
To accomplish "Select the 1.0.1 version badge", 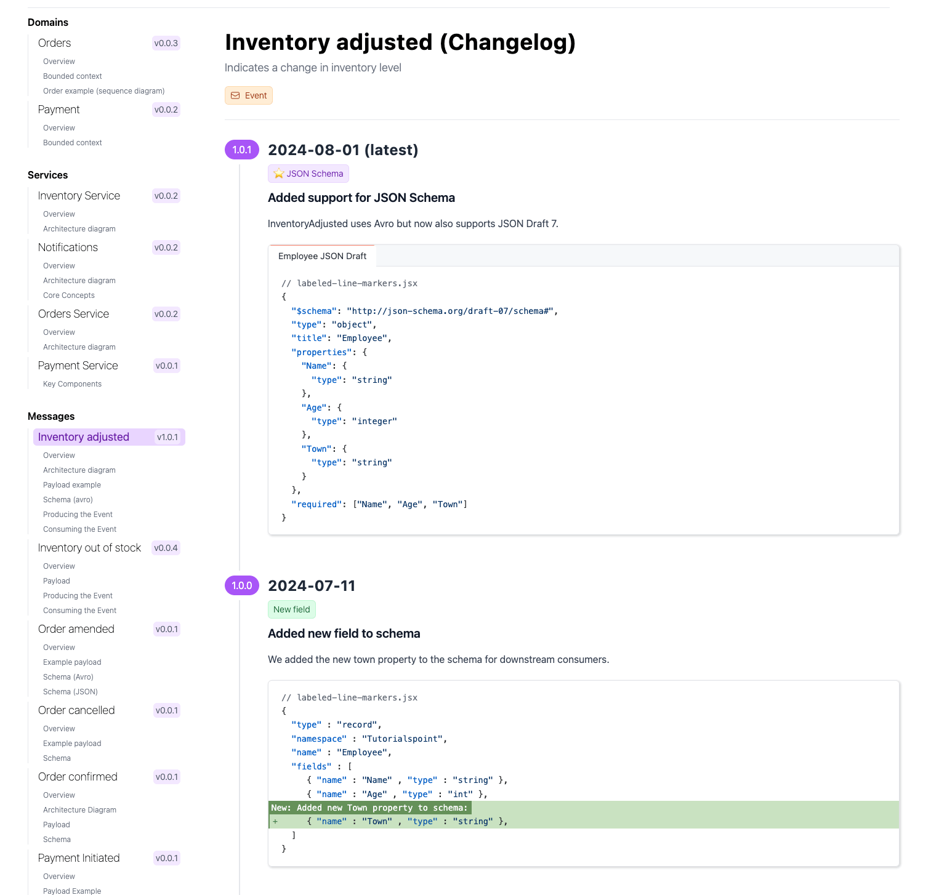I will point(241,150).
